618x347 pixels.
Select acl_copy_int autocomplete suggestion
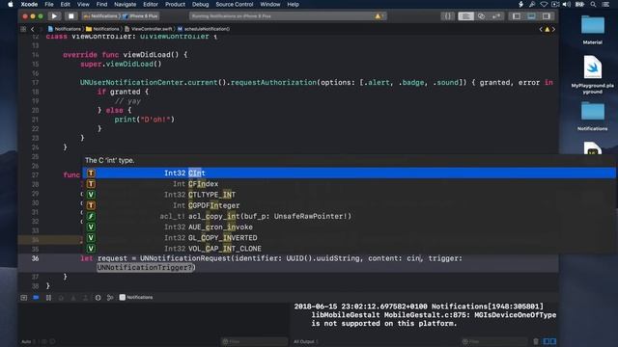tap(349, 216)
